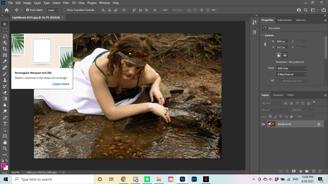
Task: Select the Horizontal Type tool
Action: point(5,124)
